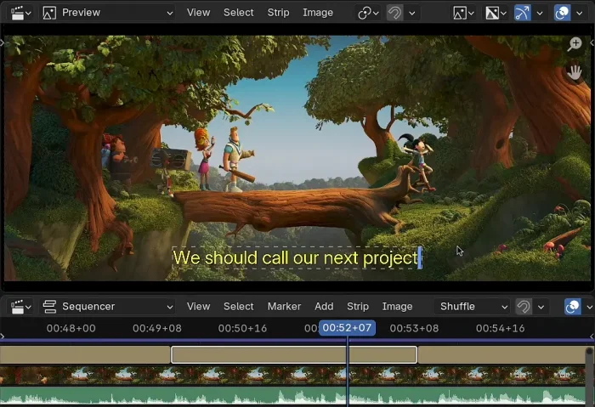The height and width of the screenshot is (407, 595).
Task: Open the Add menu in the Sequencer
Action: [x=324, y=307]
